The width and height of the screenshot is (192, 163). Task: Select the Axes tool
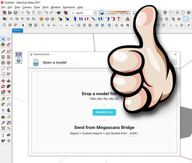click(x=3, y=110)
